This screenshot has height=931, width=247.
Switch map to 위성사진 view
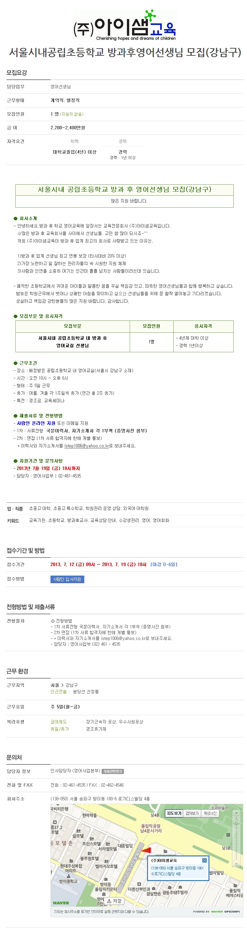pyautogui.click(x=210, y=813)
